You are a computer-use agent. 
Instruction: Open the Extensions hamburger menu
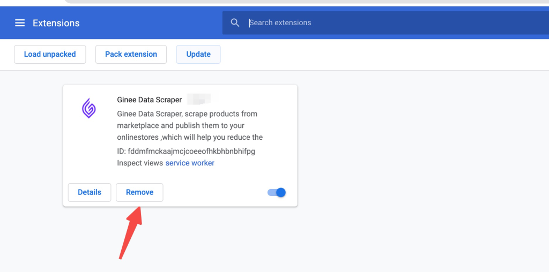click(x=20, y=23)
